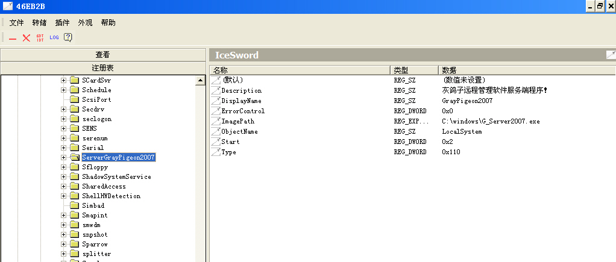
Task: Expand the smwdm tree node
Action: click(63, 225)
